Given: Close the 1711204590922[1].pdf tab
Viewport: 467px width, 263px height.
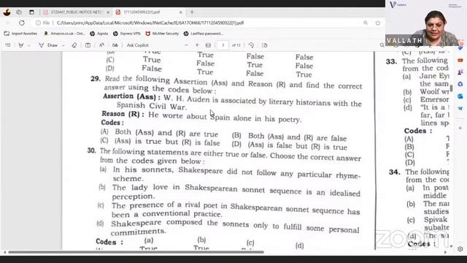Looking at the screenshot, I should point(180,12).
